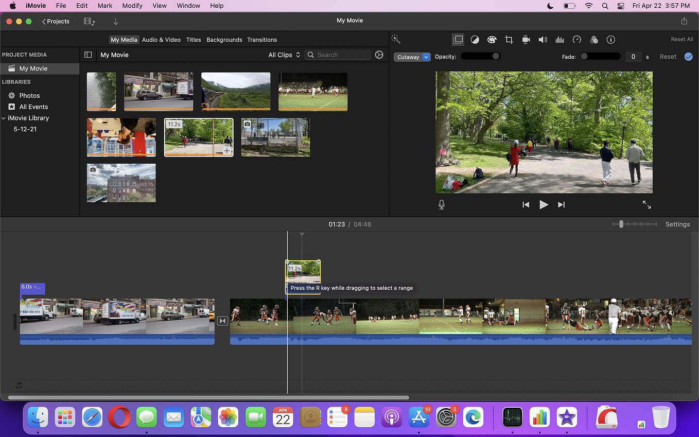The width and height of the screenshot is (699, 437).
Task: Toggle the sidebar panel beside My Movie
Action: [88, 55]
